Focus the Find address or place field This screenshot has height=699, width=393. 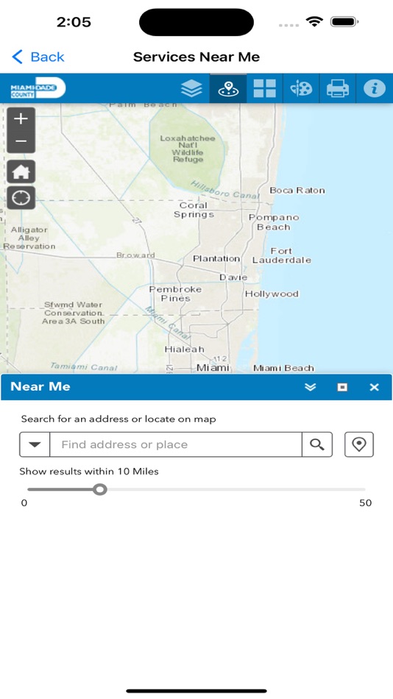[x=176, y=444]
